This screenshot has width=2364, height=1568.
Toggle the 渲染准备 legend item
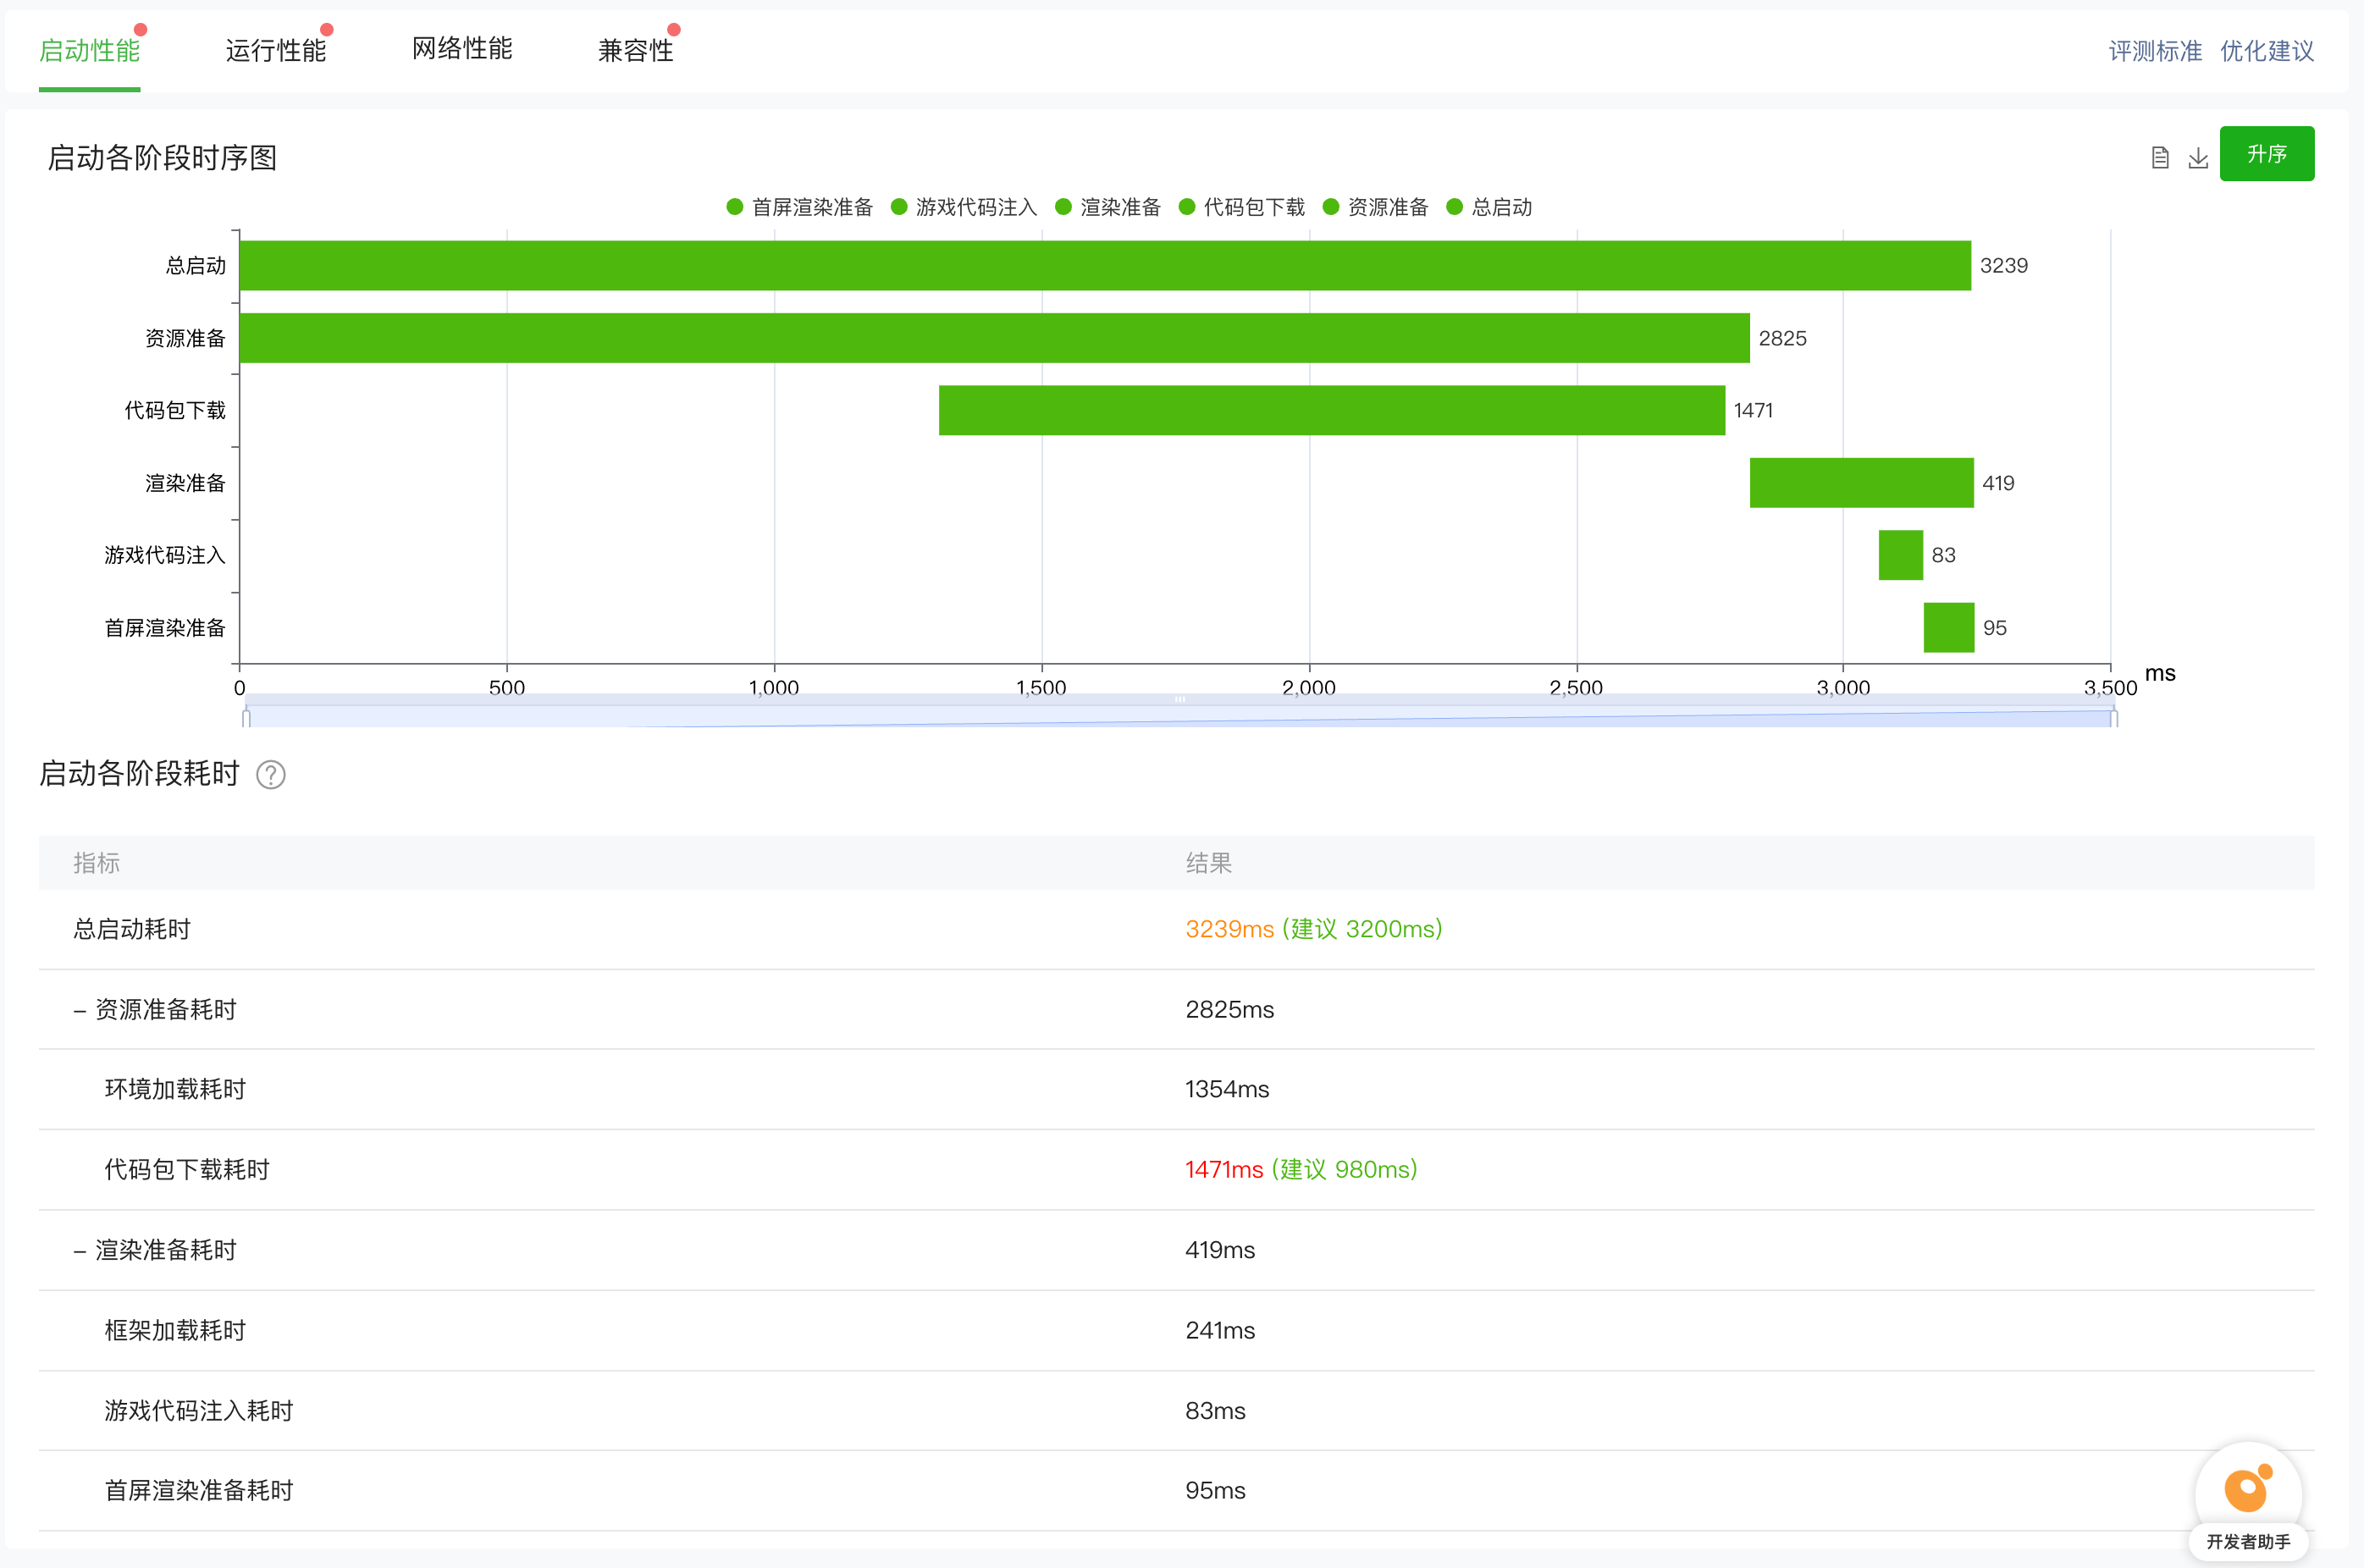[x=1108, y=207]
